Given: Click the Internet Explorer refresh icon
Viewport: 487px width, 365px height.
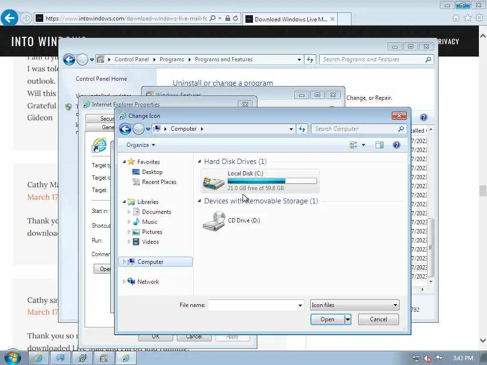Looking at the screenshot, I should click(x=235, y=19).
